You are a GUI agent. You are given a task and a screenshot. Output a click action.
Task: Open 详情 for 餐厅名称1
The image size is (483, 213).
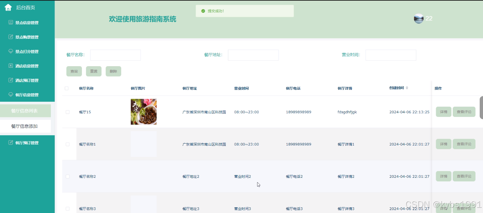(443, 144)
